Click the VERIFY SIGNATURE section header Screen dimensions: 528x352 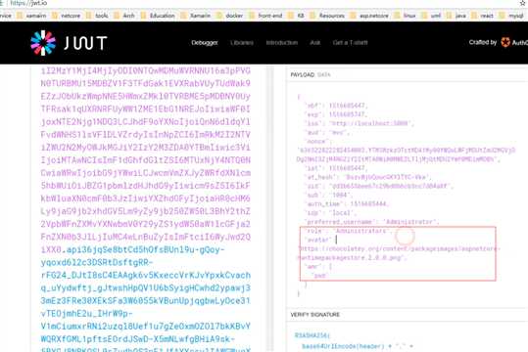[314, 315]
